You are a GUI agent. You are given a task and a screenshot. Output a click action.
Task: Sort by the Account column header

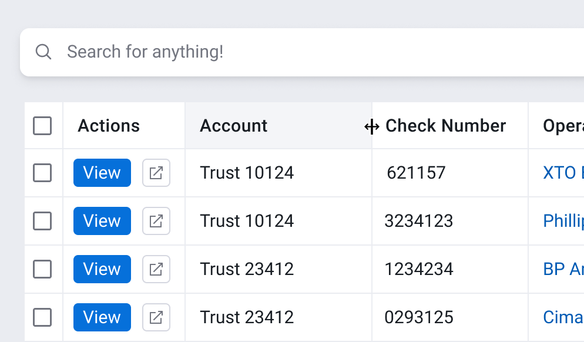point(234,126)
